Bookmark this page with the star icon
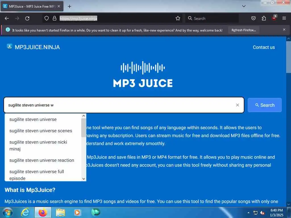 [x=178, y=18]
